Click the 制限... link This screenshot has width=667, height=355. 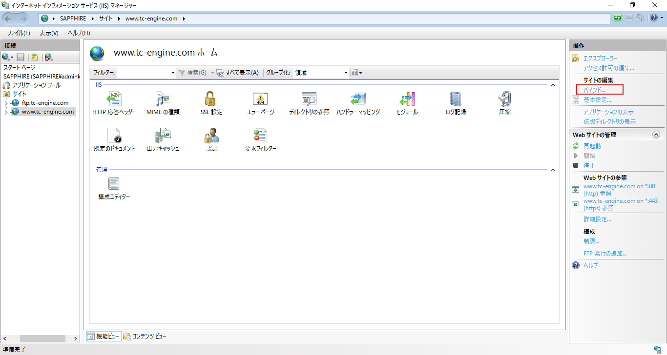tap(591, 241)
